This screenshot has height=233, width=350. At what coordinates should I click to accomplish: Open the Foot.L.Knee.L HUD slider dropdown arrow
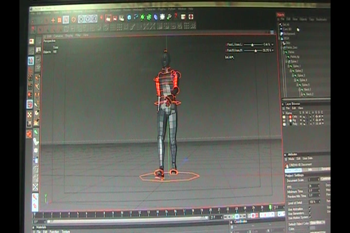273,44
